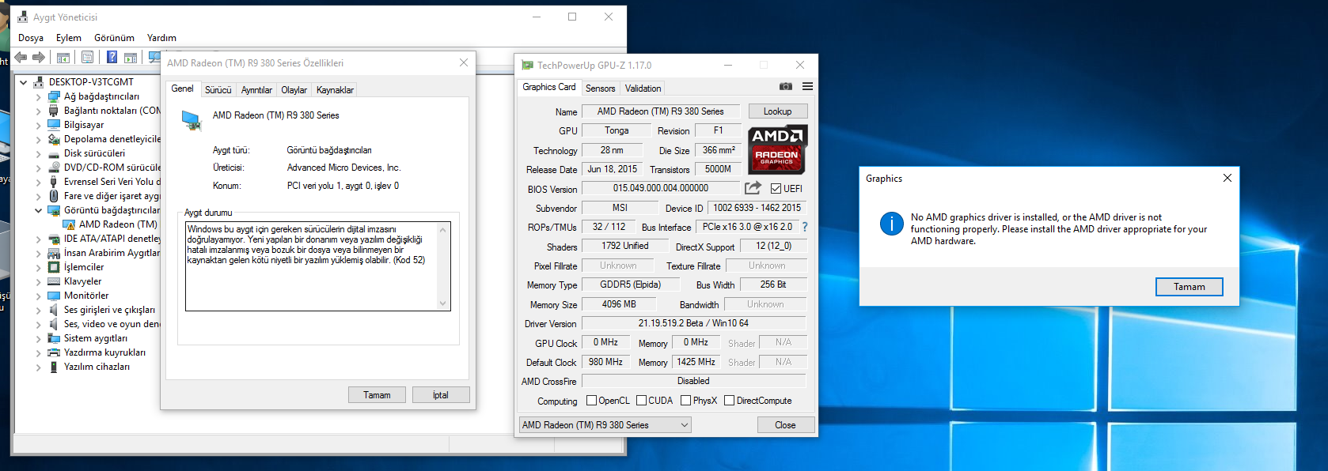Screen dimensions: 1328x471
Task: Click the device status scrollbar up arrow
Action: [x=443, y=229]
